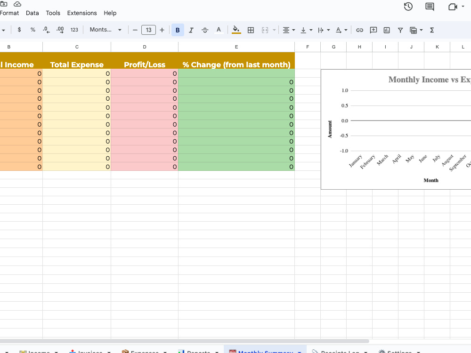Format as currency dollar icon
471x353 pixels.
[19, 30]
